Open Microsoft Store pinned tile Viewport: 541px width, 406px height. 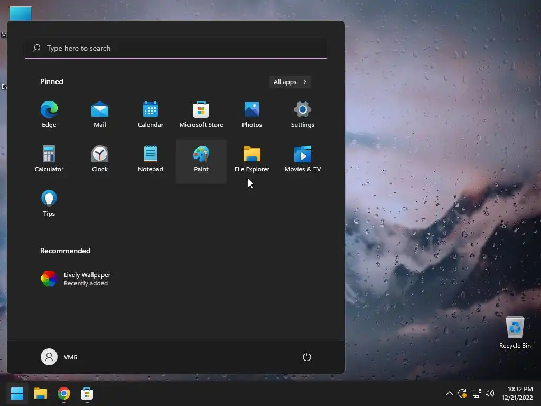pos(201,115)
